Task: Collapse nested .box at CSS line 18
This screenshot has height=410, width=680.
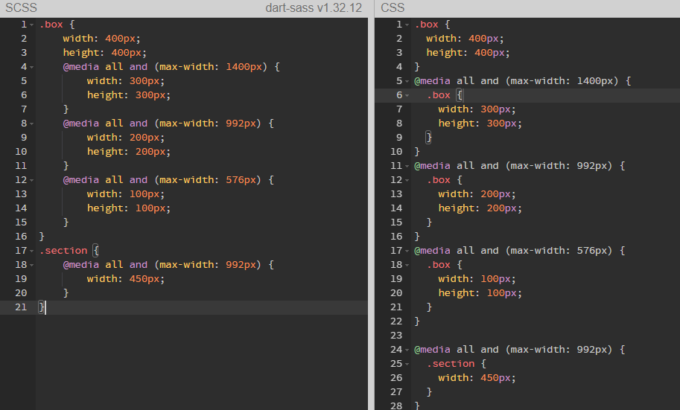Action: pyautogui.click(x=407, y=265)
